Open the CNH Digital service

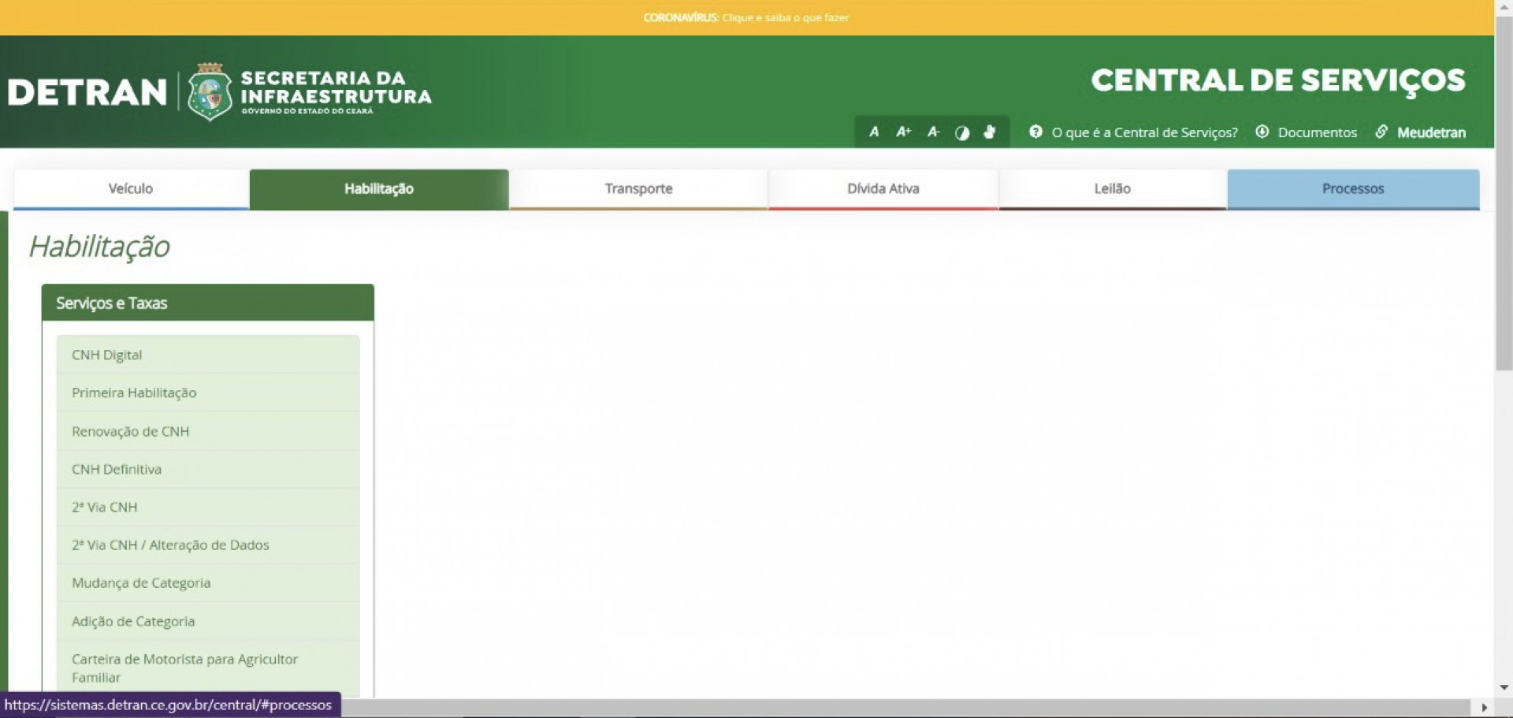(x=107, y=355)
